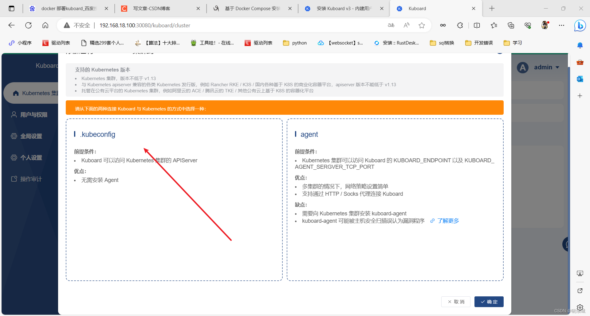Open the user profile avatar

[x=545, y=25]
